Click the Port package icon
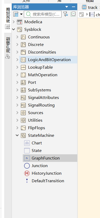This screenshot has width=100, height=218. point(23,83)
